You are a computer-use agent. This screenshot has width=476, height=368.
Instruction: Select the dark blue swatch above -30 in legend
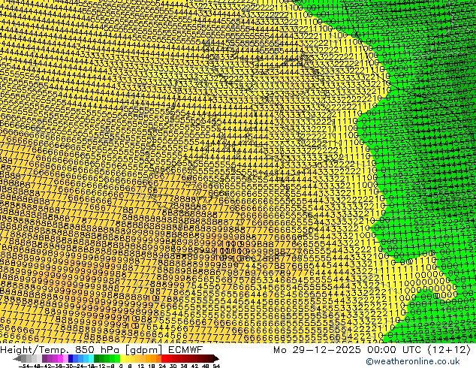click(71, 358)
